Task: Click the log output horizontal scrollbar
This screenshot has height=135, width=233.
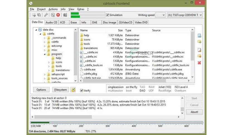Action: pos(106,117)
